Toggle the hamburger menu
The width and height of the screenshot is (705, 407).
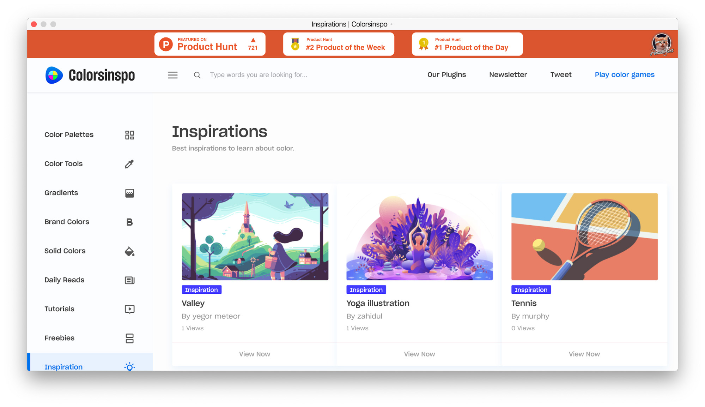point(172,75)
